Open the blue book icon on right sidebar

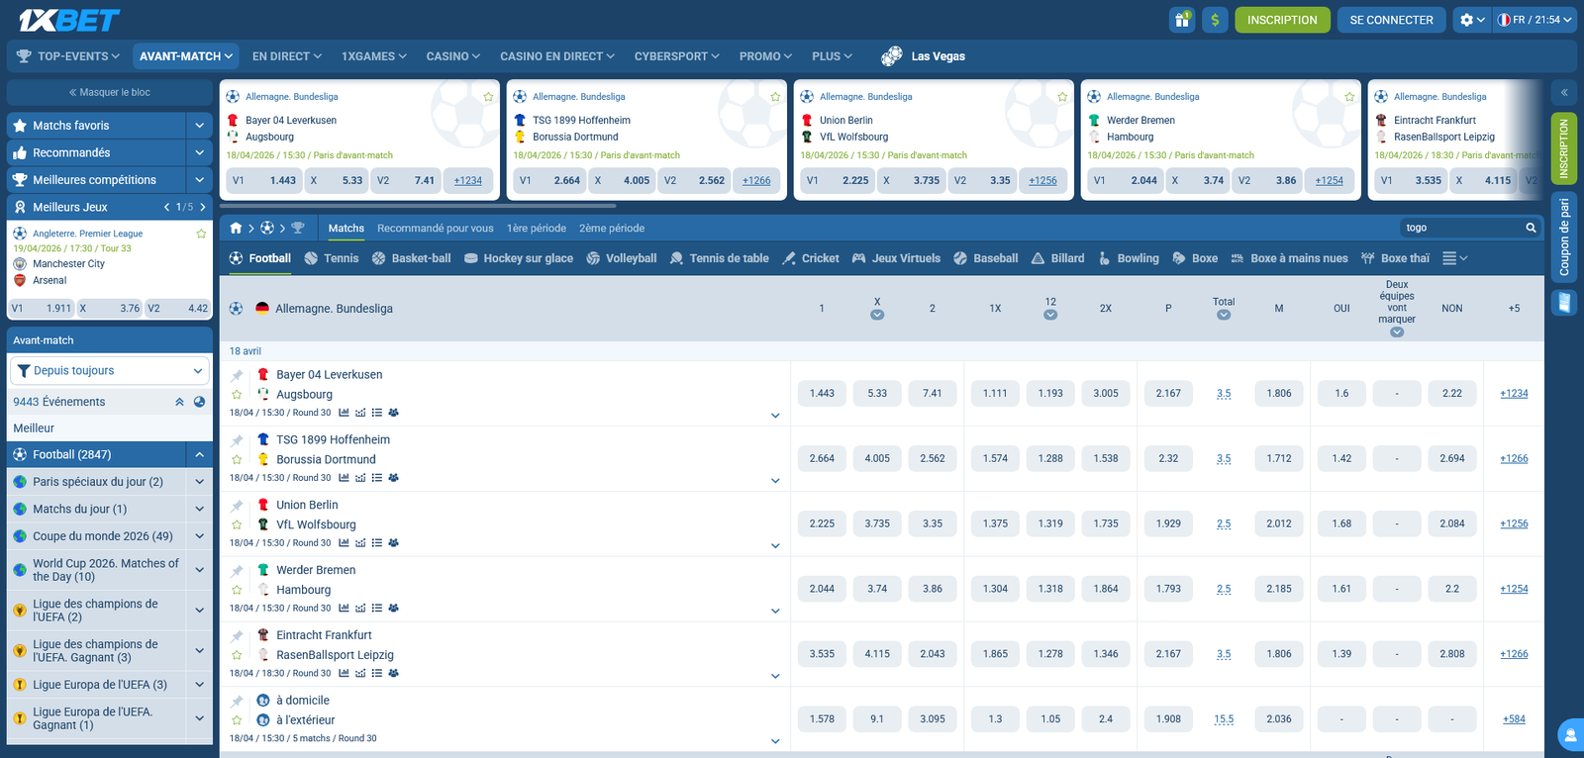coord(1564,302)
